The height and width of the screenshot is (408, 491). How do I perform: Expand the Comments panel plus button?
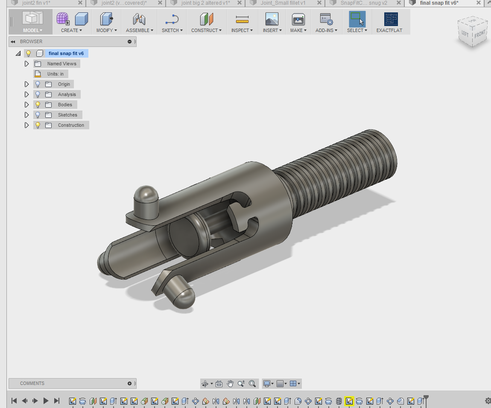(x=129, y=383)
